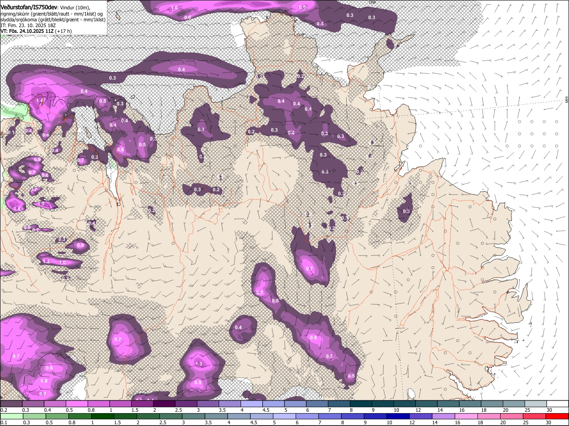
Task: Select the 25–30 light gray upper legend swatch
Action: (536, 404)
